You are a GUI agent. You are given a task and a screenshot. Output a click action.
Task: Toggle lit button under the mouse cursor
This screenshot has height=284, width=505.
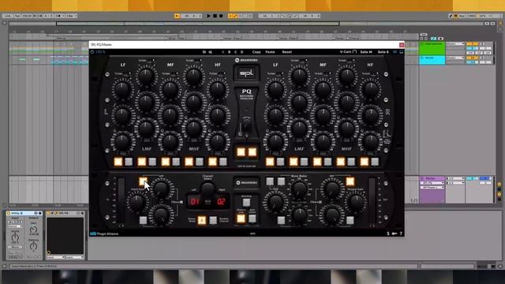point(143,181)
